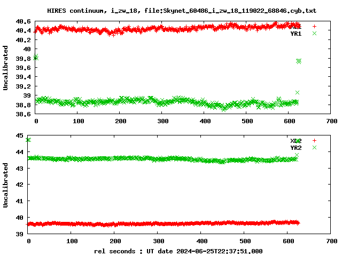Click the 300 x-axis tick of the top plot
Screen dimensions: 342x256
tap(162, 121)
